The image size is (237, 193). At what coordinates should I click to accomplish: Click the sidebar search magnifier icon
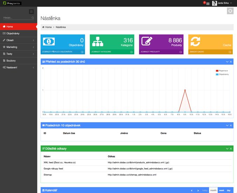(33, 18)
